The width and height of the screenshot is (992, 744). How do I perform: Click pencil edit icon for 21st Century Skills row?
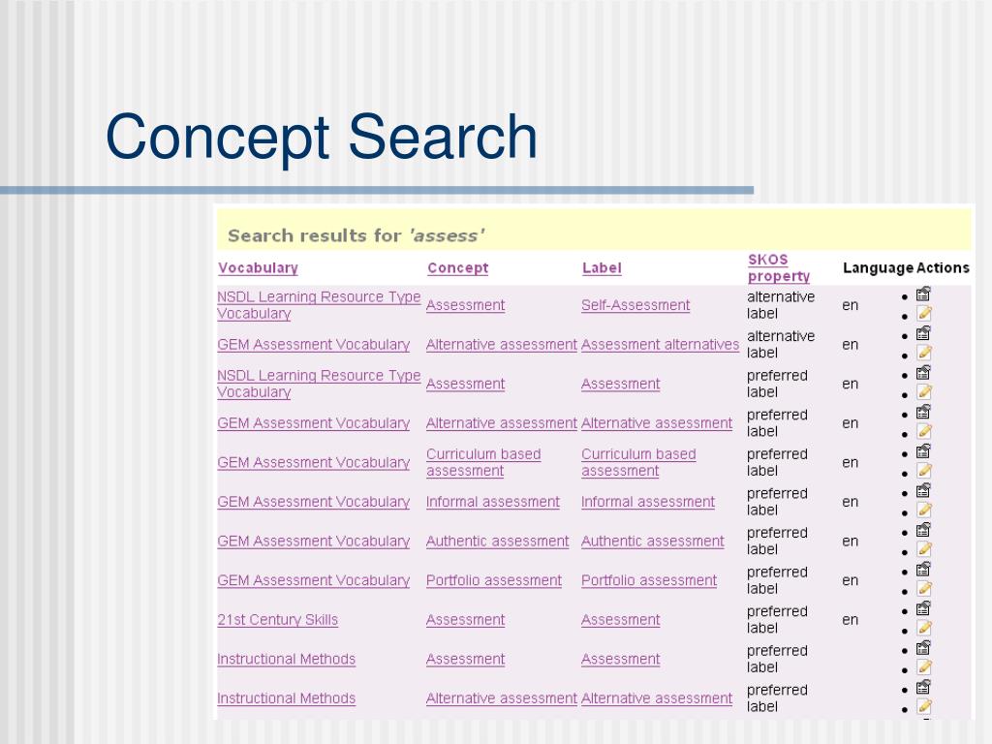click(923, 627)
